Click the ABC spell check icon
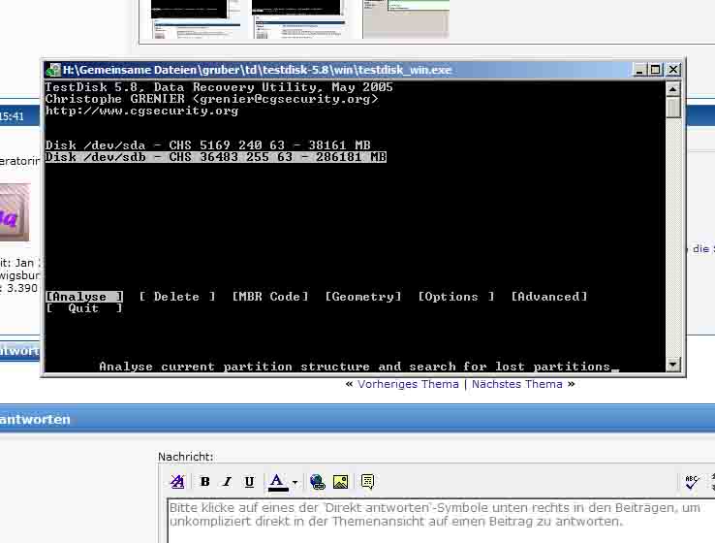715x543 pixels. click(x=692, y=482)
